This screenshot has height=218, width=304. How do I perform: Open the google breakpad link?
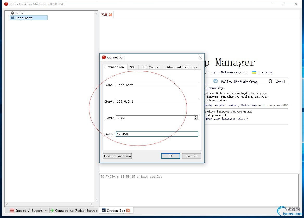coord(226,105)
